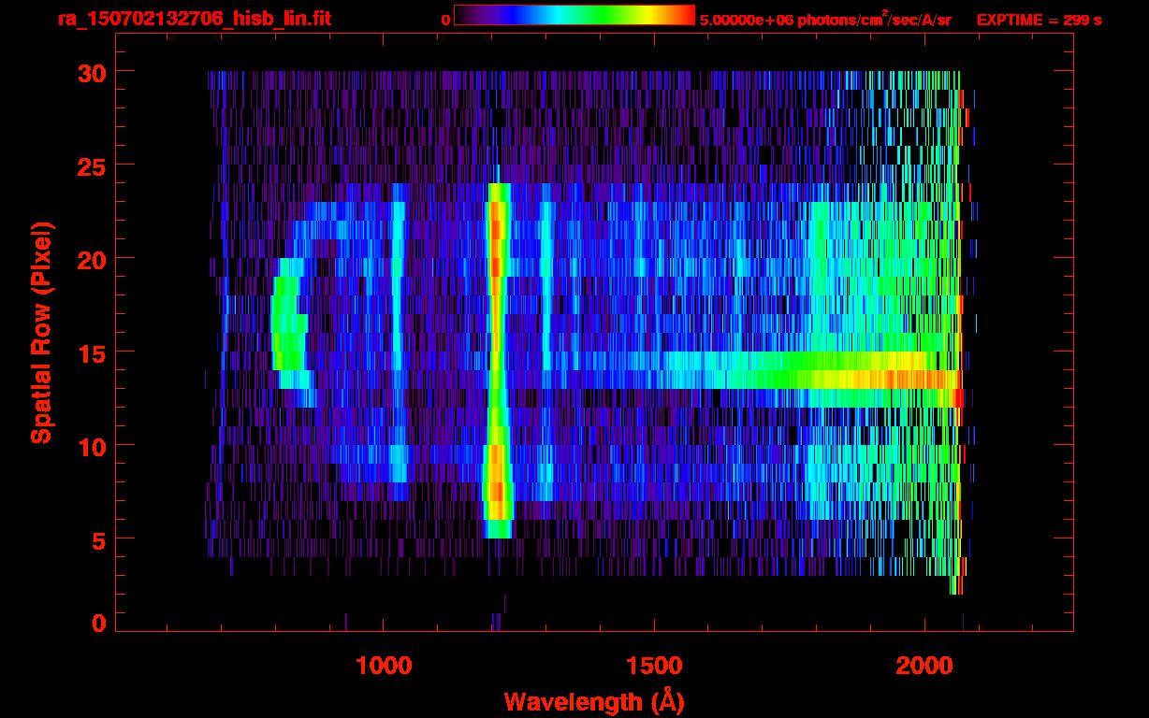Click x-axis tick label 1000
This screenshot has height=718, width=1149.
[384, 666]
